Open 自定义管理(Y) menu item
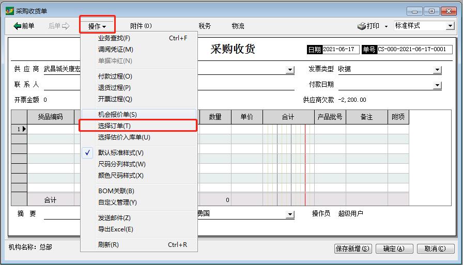Screen dimensions: 463x265 pos(139,202)
